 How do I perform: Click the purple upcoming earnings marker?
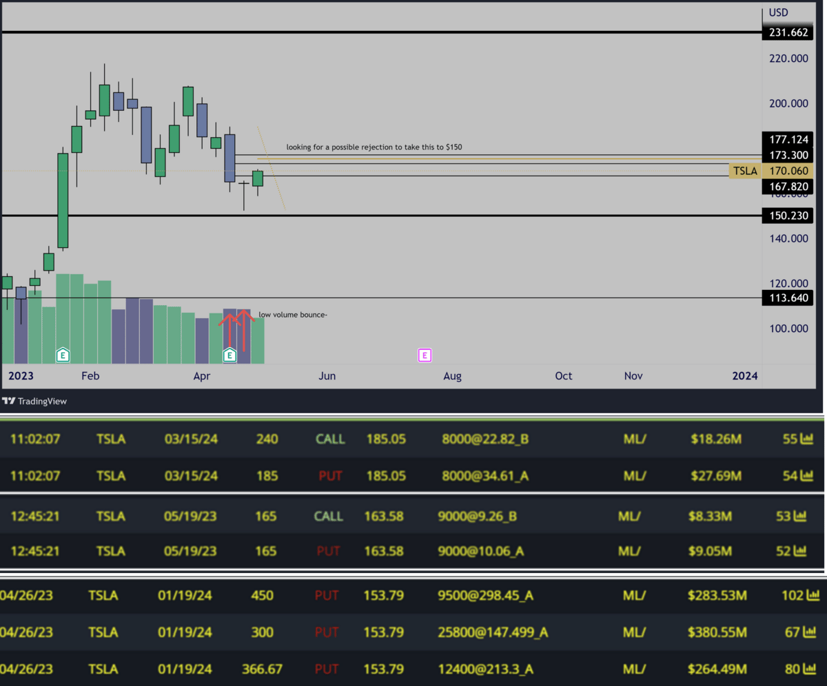tap(425, 355)
